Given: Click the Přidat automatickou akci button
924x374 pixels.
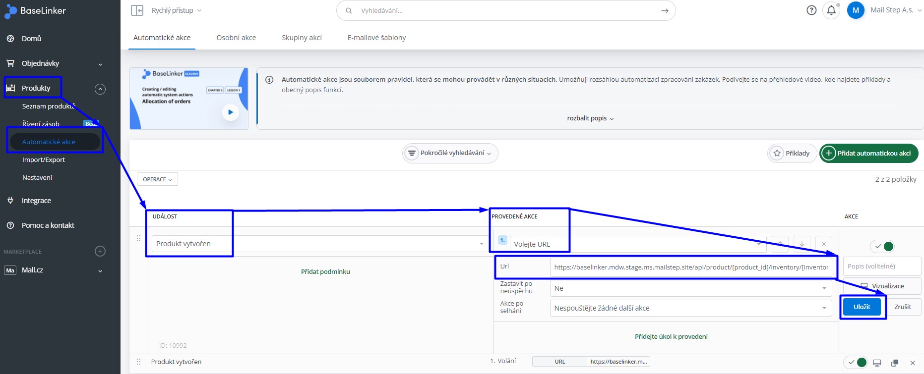Looking at the screenshot, I should (x=868, y=153).
